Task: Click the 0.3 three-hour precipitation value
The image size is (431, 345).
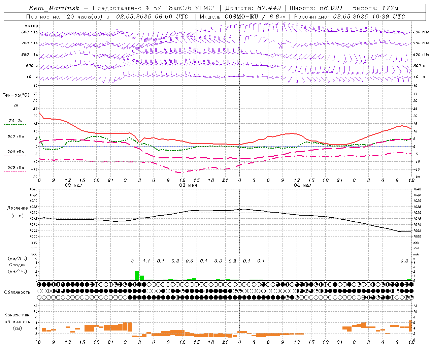Action: click(x=218, y=261)
